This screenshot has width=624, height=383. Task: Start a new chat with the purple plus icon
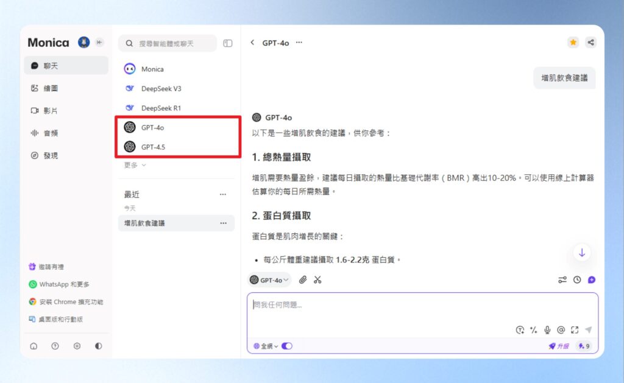tap(592, 280)
